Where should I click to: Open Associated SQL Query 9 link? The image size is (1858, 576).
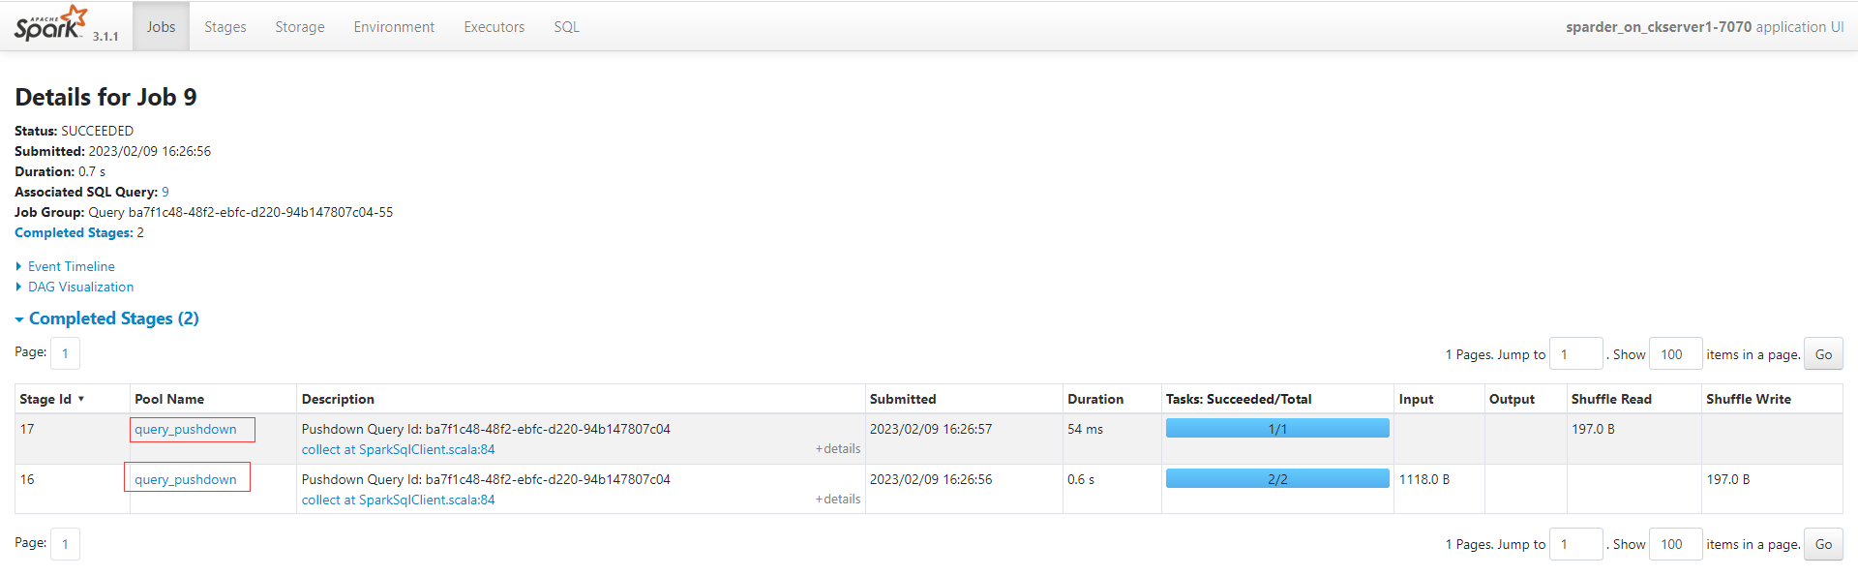pyautogui.click(x=165, y=192)
